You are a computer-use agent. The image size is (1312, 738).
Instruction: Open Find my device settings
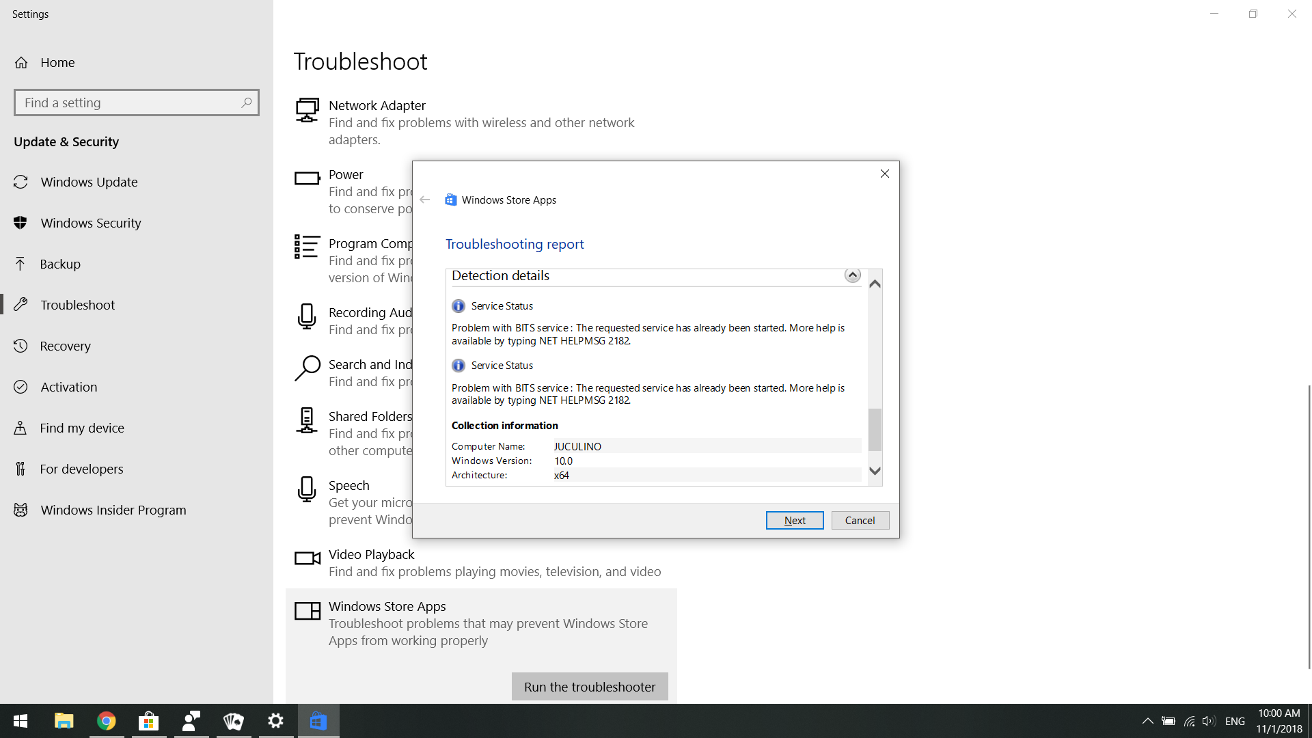tap(137, 428)
